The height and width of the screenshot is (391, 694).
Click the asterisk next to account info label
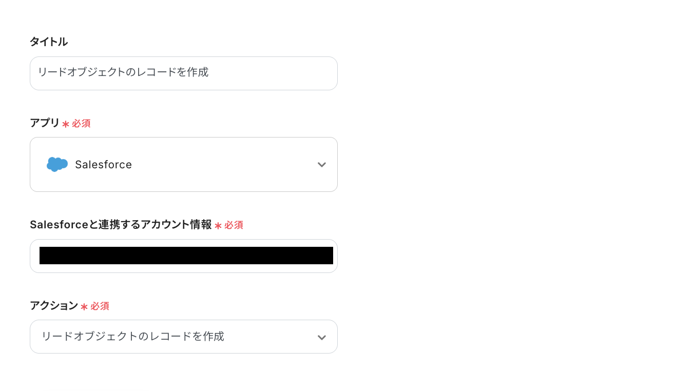pos(218,225)
